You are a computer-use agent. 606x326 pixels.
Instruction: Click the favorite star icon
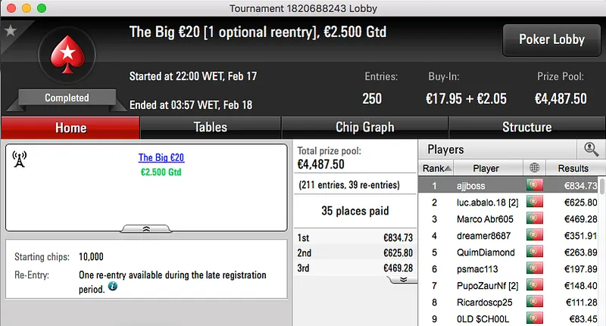(10, 31)
